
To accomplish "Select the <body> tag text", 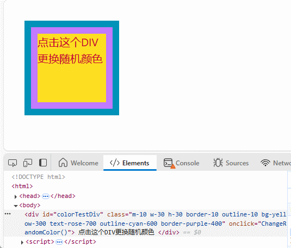I will coord(30,205).
